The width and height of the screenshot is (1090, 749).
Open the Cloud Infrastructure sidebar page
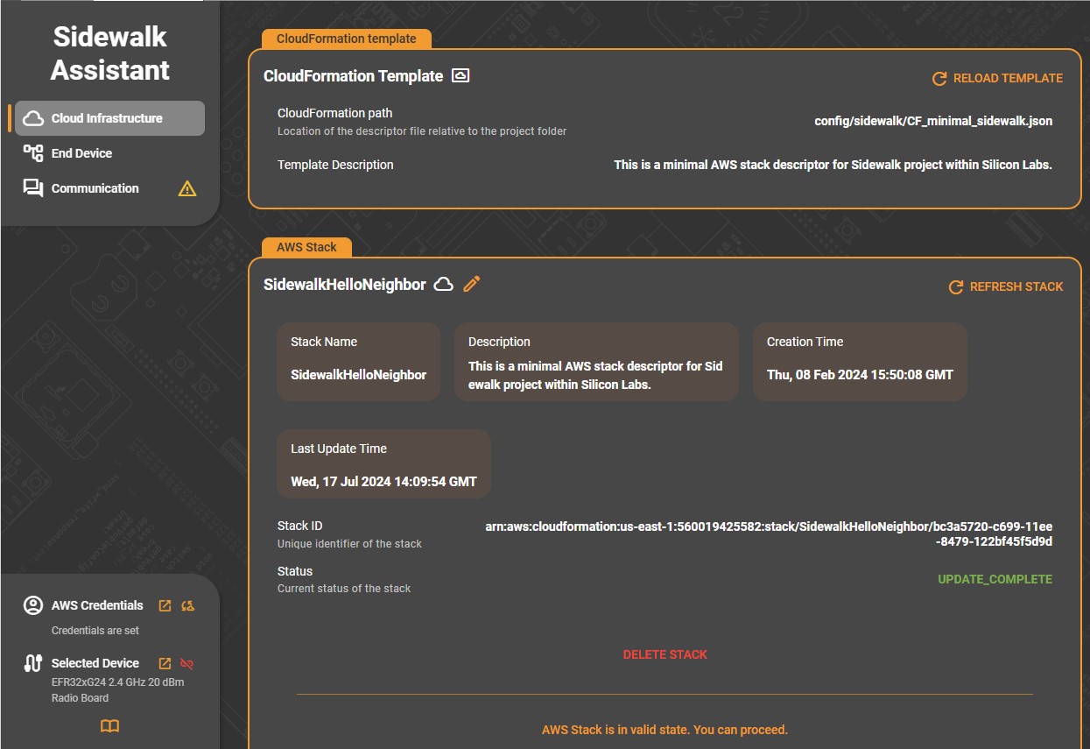(109, 118)
